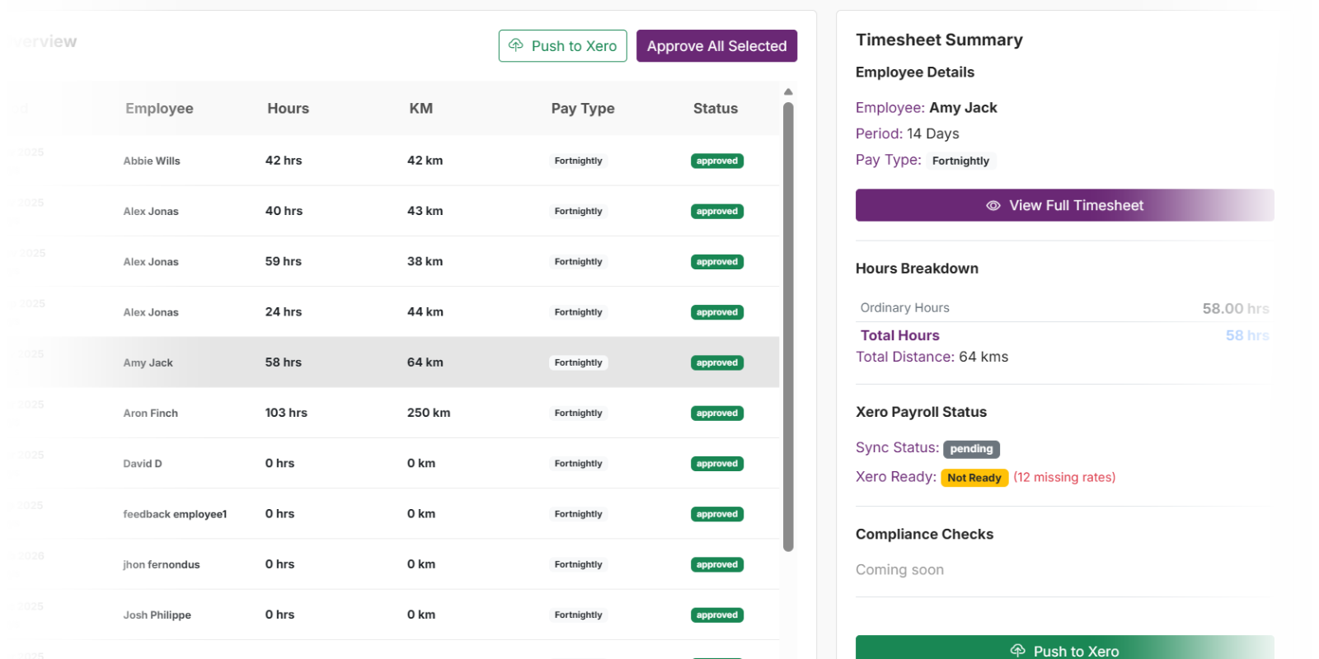Select the jhon fernondus employee name
Image resolution: width=1319 pixels, height=659 pixels.
click(x=162, y=564)
